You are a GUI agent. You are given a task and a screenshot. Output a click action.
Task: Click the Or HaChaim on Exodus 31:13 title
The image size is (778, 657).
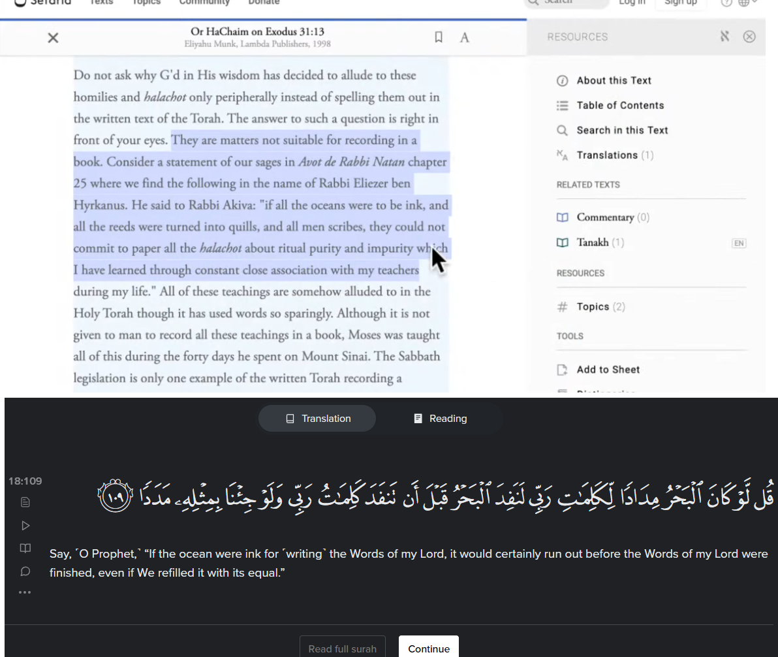coord(258,31)
